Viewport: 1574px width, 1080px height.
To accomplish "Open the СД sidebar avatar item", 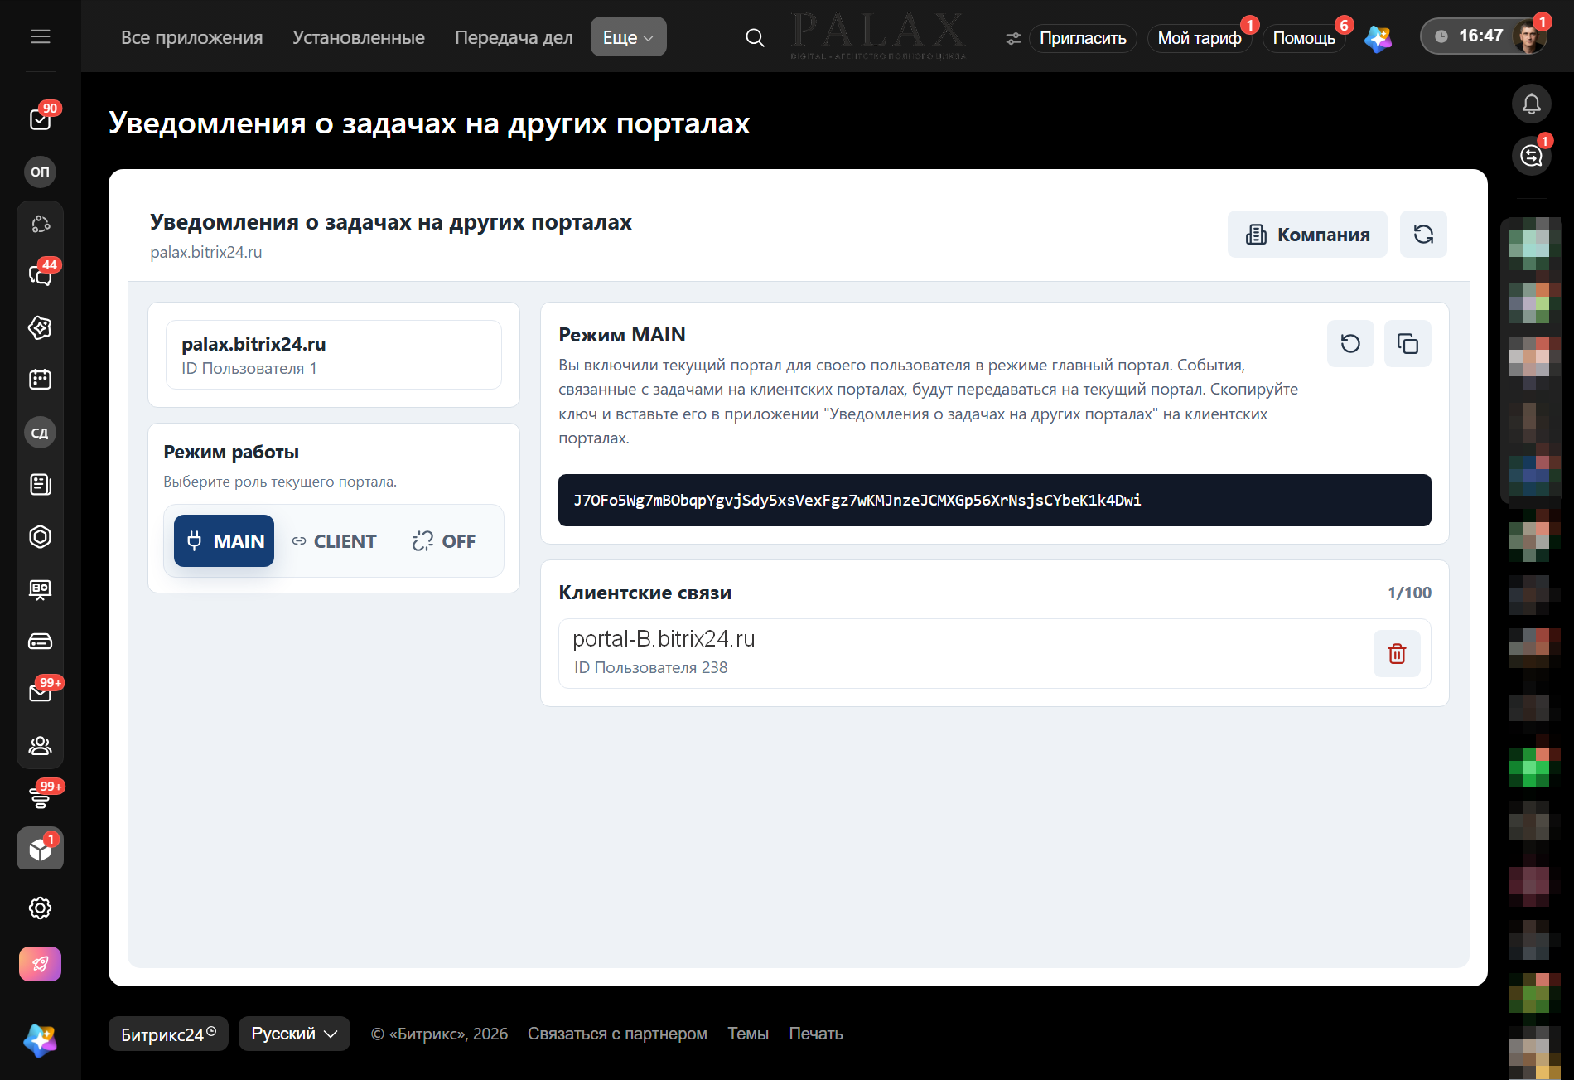I will pyautogui.click(x=40, y=432).
